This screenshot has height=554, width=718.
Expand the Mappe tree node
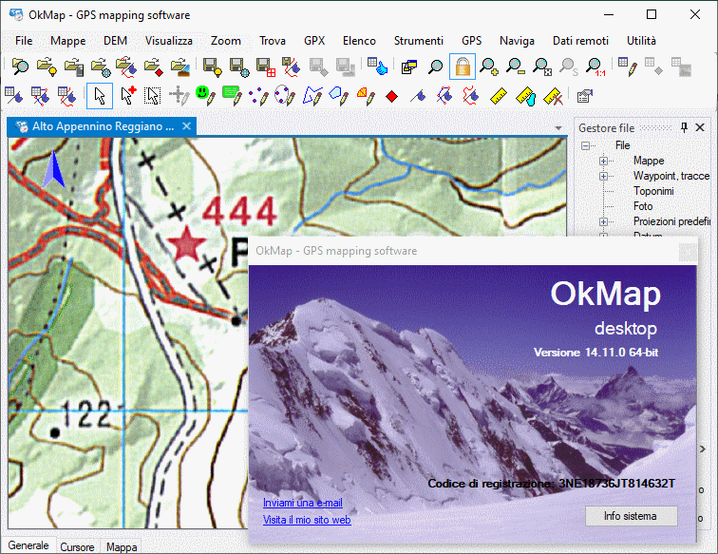(x=603, y=161)
